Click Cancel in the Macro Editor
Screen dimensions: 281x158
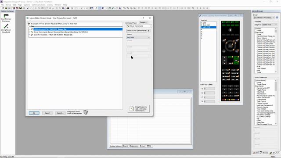coord(47,113)
